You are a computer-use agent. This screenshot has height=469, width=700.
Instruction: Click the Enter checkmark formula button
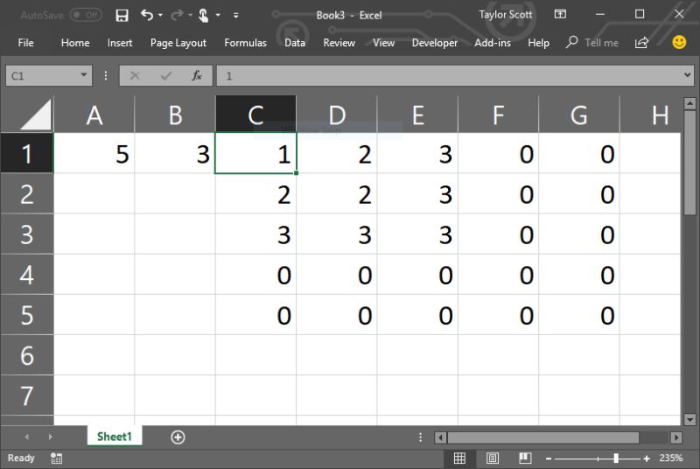(x=165, y=76)
